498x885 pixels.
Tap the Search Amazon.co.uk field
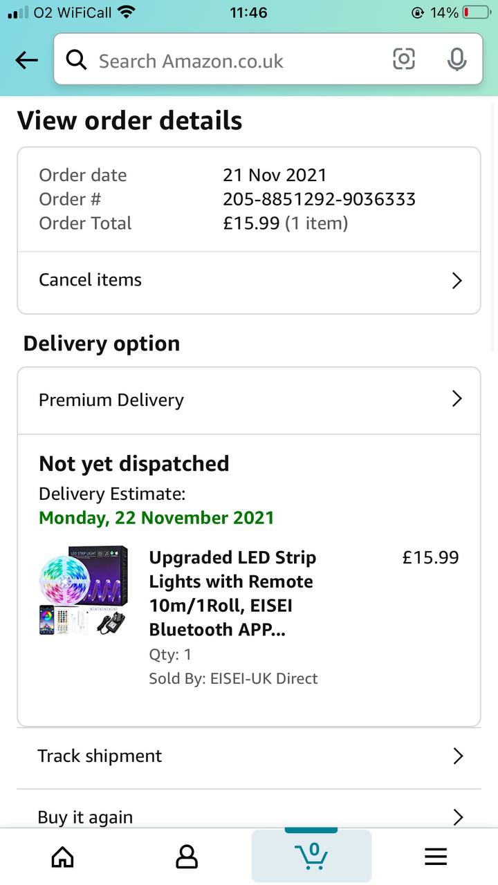point(228,61)
